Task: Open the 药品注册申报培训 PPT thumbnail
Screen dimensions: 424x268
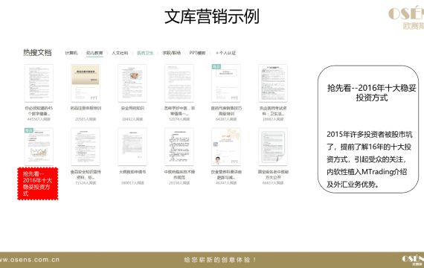Action: [86, 83]
